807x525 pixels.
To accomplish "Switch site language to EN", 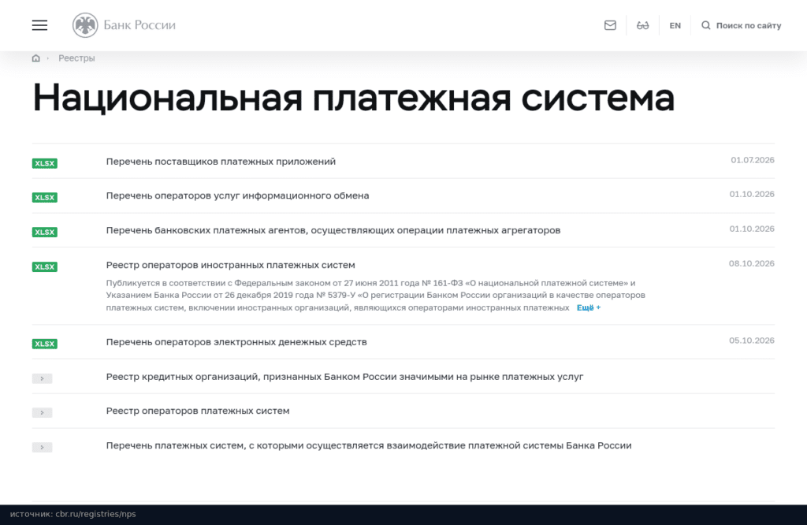I will pos(675,26).
